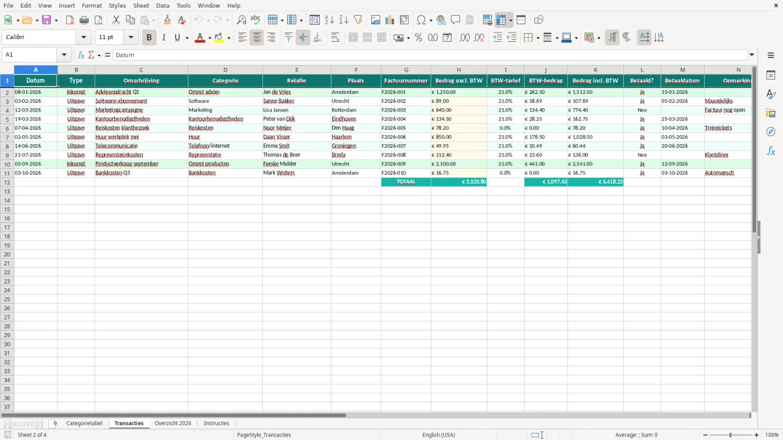Click the Increase Indent icon
Viewport: 783px width, 440px height.
tap(497, 38)
